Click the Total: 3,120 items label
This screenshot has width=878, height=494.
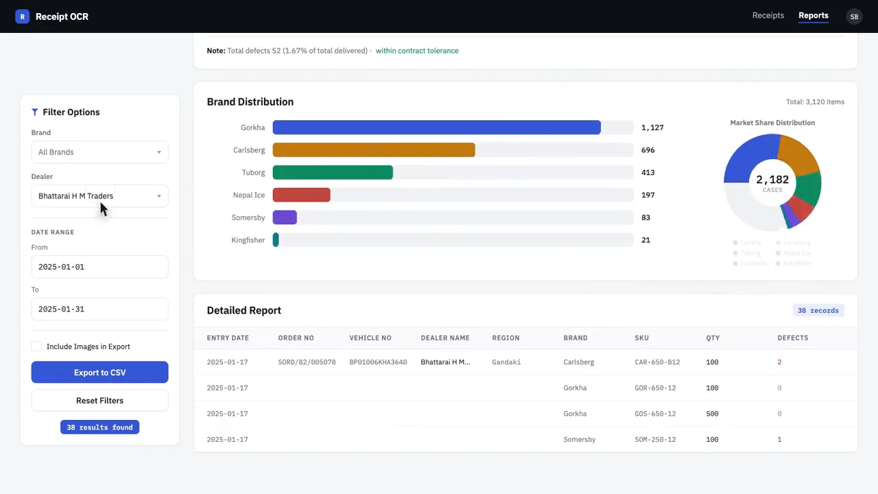pyautogui.click(x=815, y=102)
